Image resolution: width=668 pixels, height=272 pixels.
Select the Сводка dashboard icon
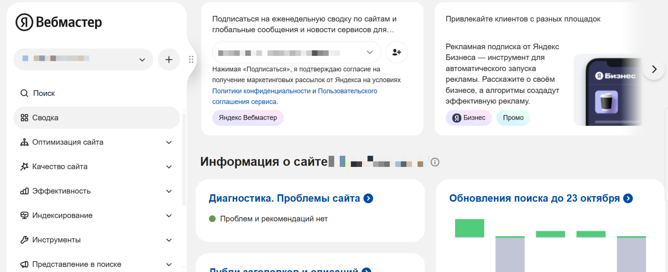[x=24, y=118]
